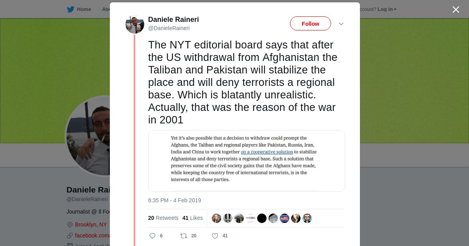This screenshot has width=469, height=246.
Task: Open Daniele Raineri's tweet avatar
Action: click(x=135, y=24)
